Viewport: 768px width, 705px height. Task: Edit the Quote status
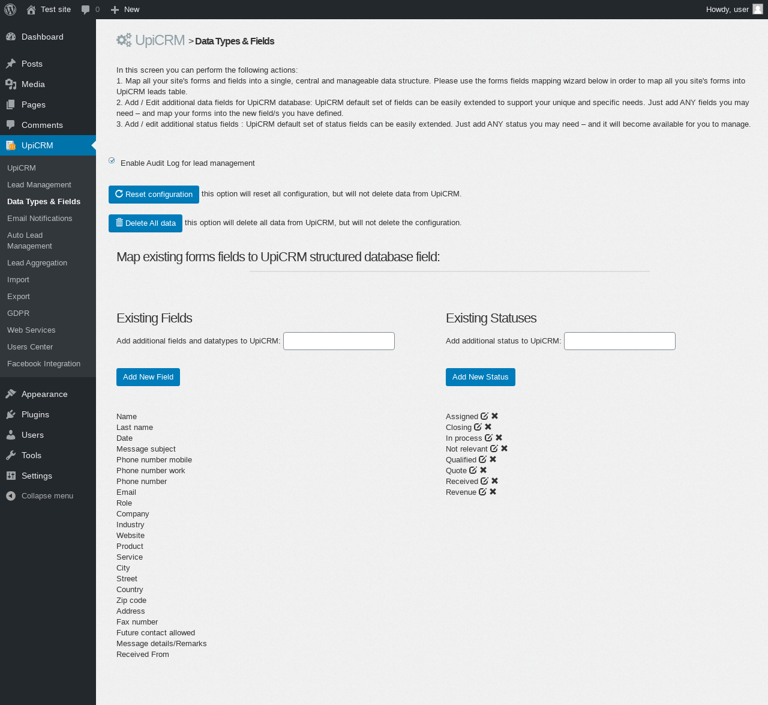pyautogui.click(x=473, y=470)
